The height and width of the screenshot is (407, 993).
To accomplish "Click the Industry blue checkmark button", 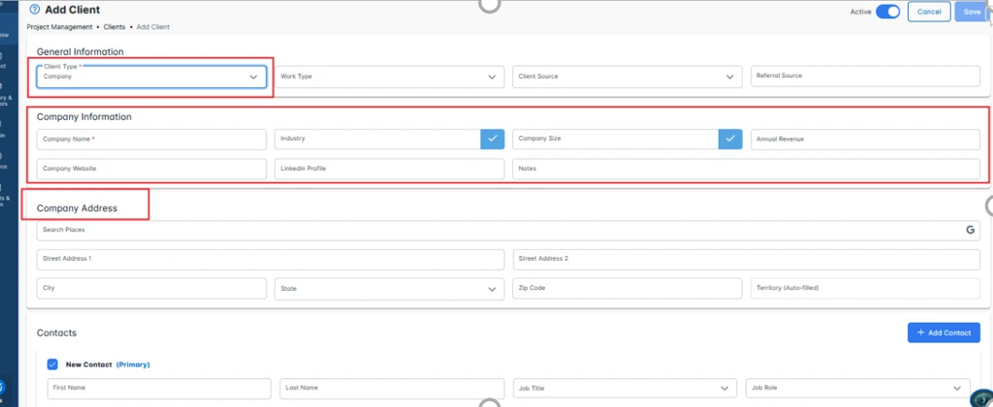I will point(493,140).
